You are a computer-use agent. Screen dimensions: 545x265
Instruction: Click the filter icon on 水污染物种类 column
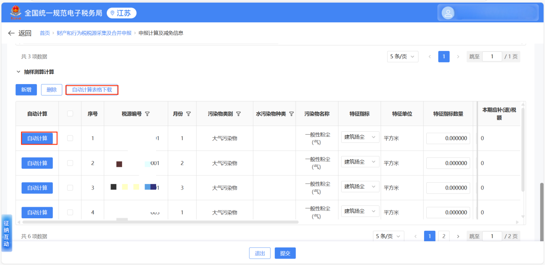coord(291,114)
